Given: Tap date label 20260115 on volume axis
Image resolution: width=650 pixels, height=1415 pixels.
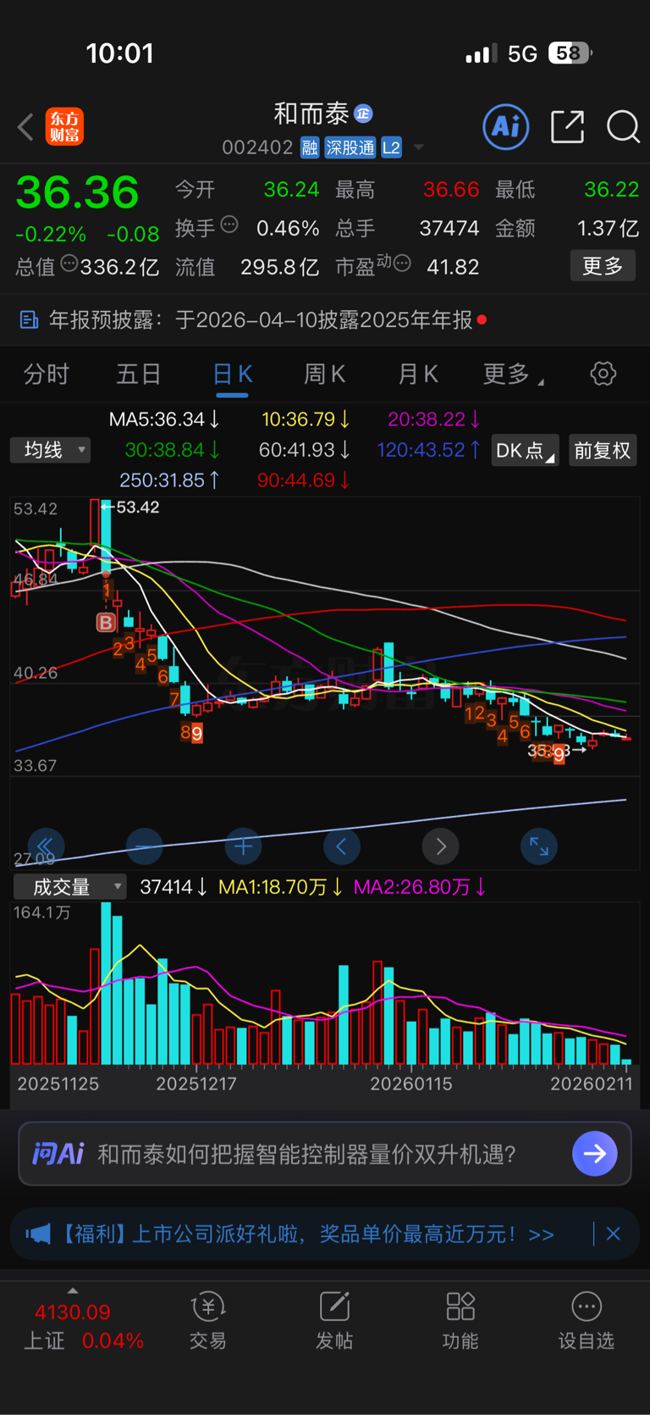Looking at the screenshot, I should (411, 1084).
